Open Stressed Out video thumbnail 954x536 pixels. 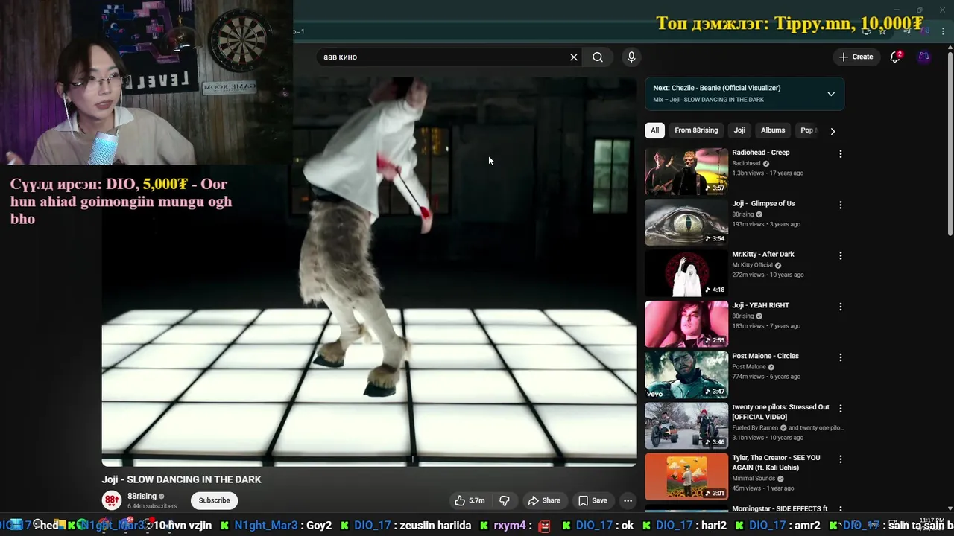tap(686, 426)
